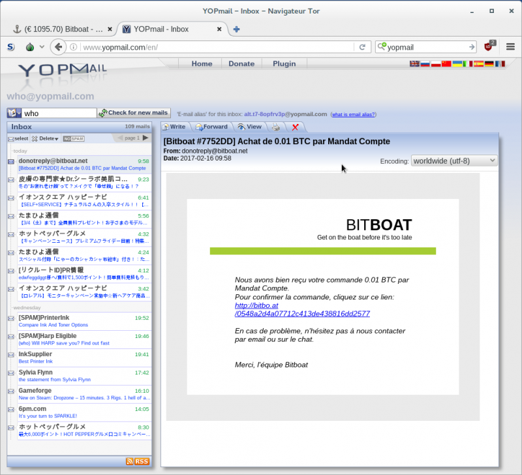Image resolution: width=522 pixels, height=475 pixels.
Task: Switch language using the UK flag
Action: pos(414,63)
